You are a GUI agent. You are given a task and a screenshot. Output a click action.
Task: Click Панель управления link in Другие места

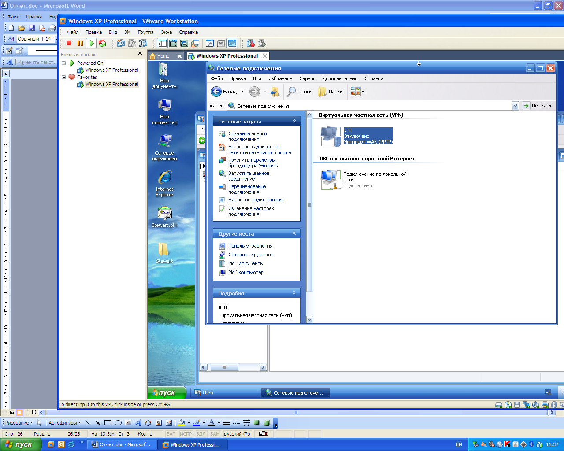coord(250,246)
